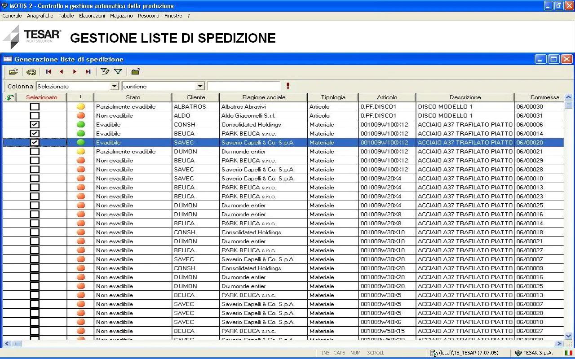Click the red status dot for ALDO row
Screen dimensions: 575x359
click(x=80, y=115)
